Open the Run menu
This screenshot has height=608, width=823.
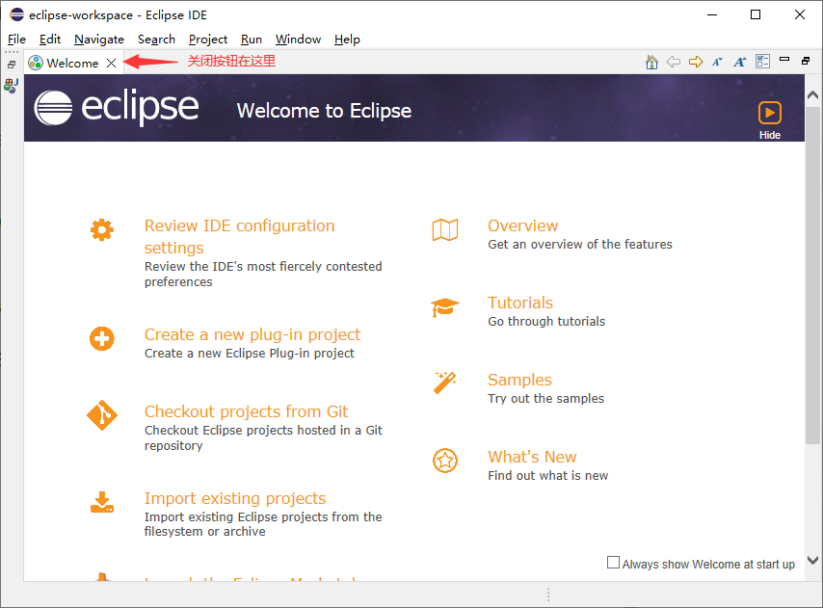pos(252,40)
